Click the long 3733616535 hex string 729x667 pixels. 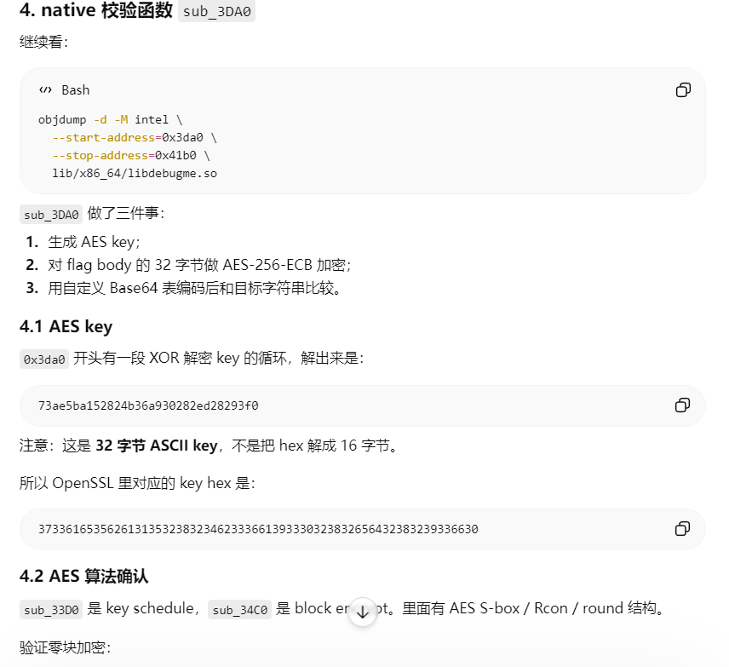tap(258, 529)
